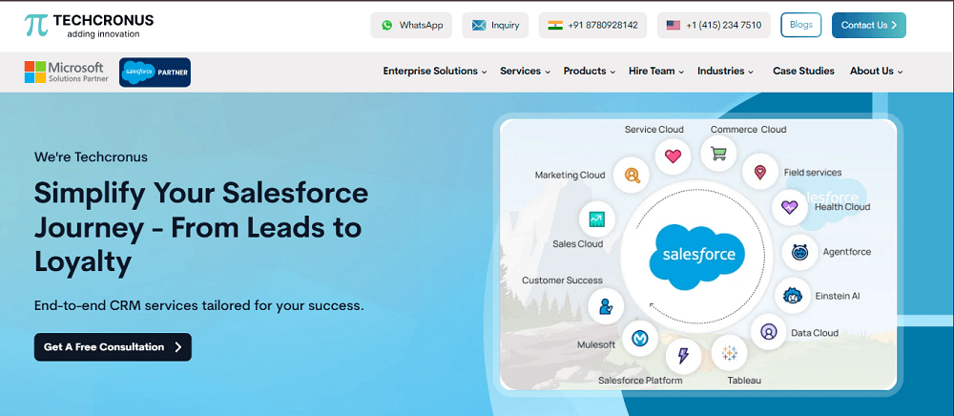Screen dimensions: 954x416
Task: Click the Data Cloud icon
Action: pyautogui.click(x=768, y=332)
